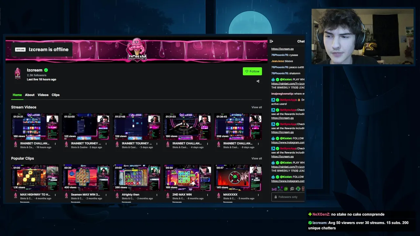Click the channel avatar beside the 2 days ago video
Viewport: 420px width, 236px height.
click(x=66, y=145)
